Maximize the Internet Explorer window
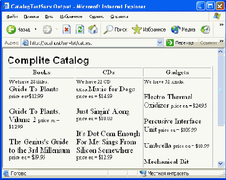The height and width of the screenshot is (180, 226). 210,6
